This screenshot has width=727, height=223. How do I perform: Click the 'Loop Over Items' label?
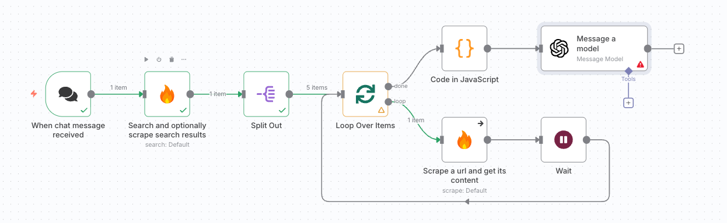tap(365, 125)
